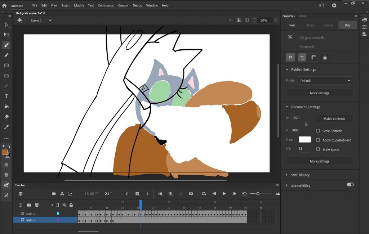Enable the Scale Content checkbox
The height and width of the screenshot is (234, 369).
[x=318, y=131]
